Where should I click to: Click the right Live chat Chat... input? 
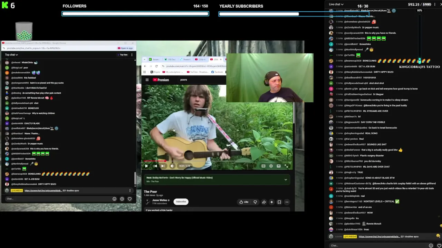tap(378, 246)
